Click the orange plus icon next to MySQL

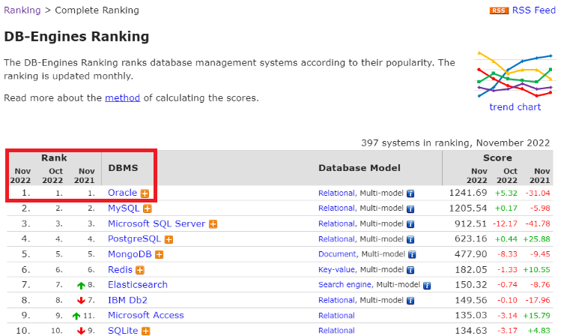tap(147, 208)
